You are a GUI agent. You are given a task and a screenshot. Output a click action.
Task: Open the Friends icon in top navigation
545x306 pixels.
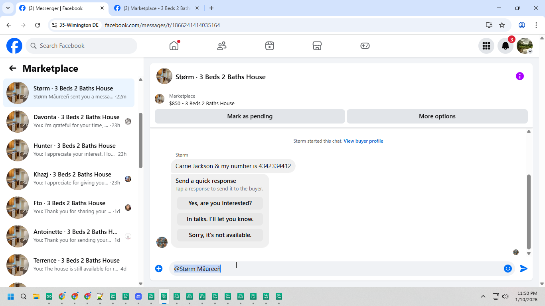(222, 46)
